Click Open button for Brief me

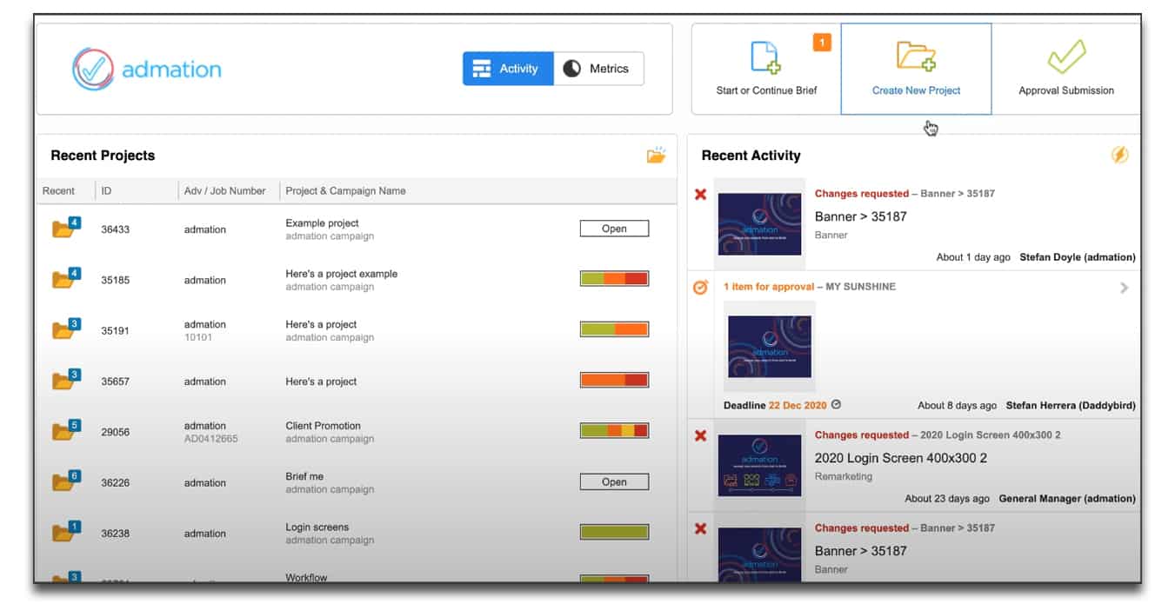614,481
